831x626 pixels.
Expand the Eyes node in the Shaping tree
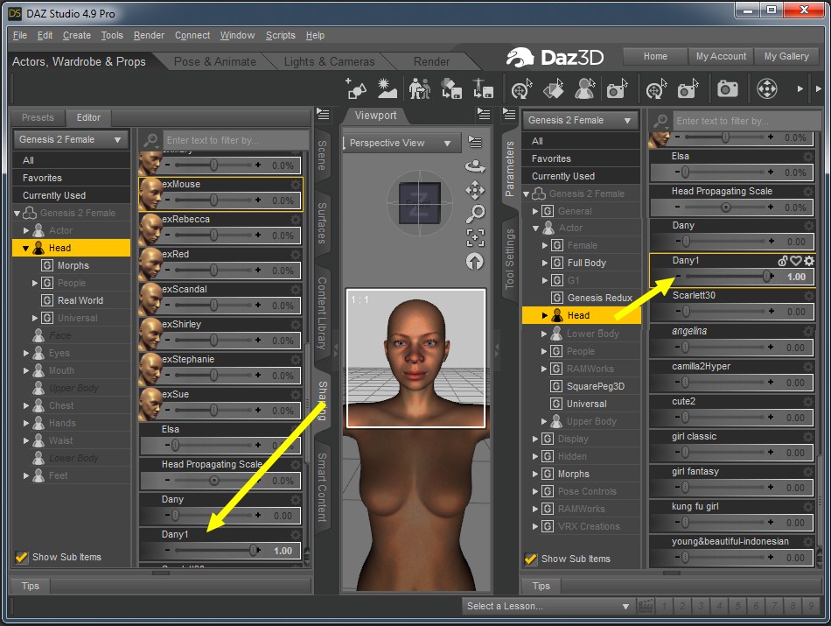click(26, 353)
